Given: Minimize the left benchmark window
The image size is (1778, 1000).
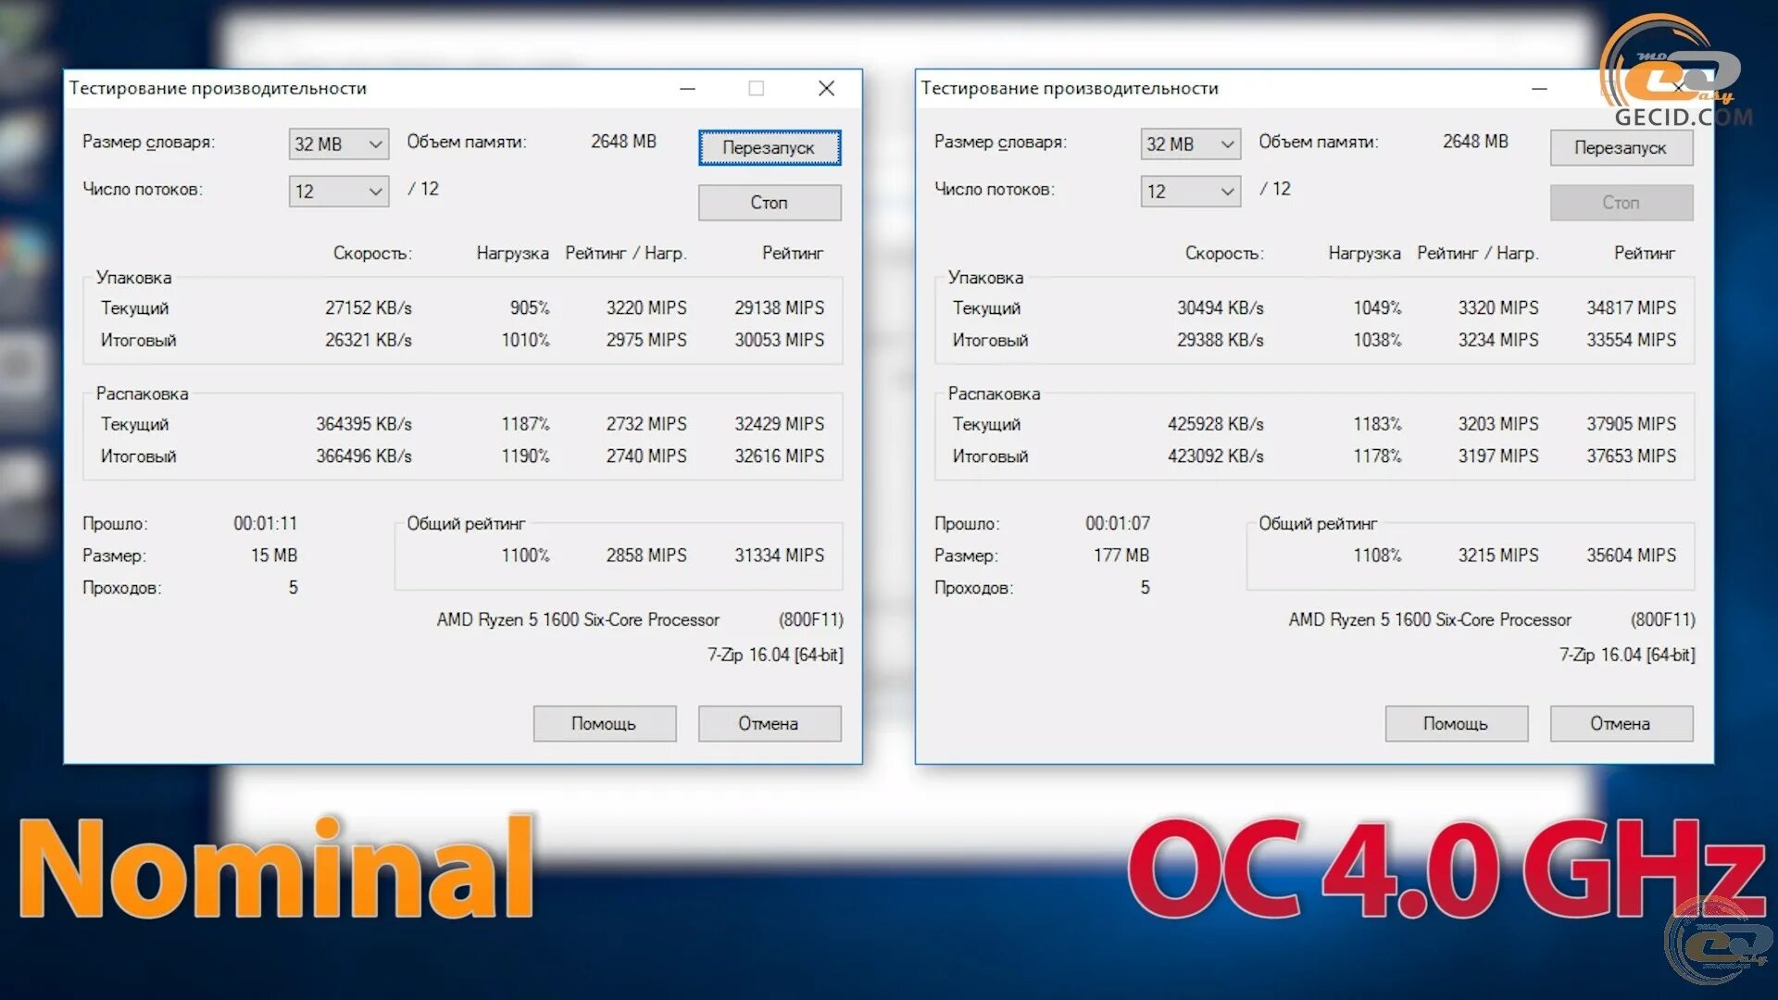Looking at the screenshot, I should pos(687,88).
